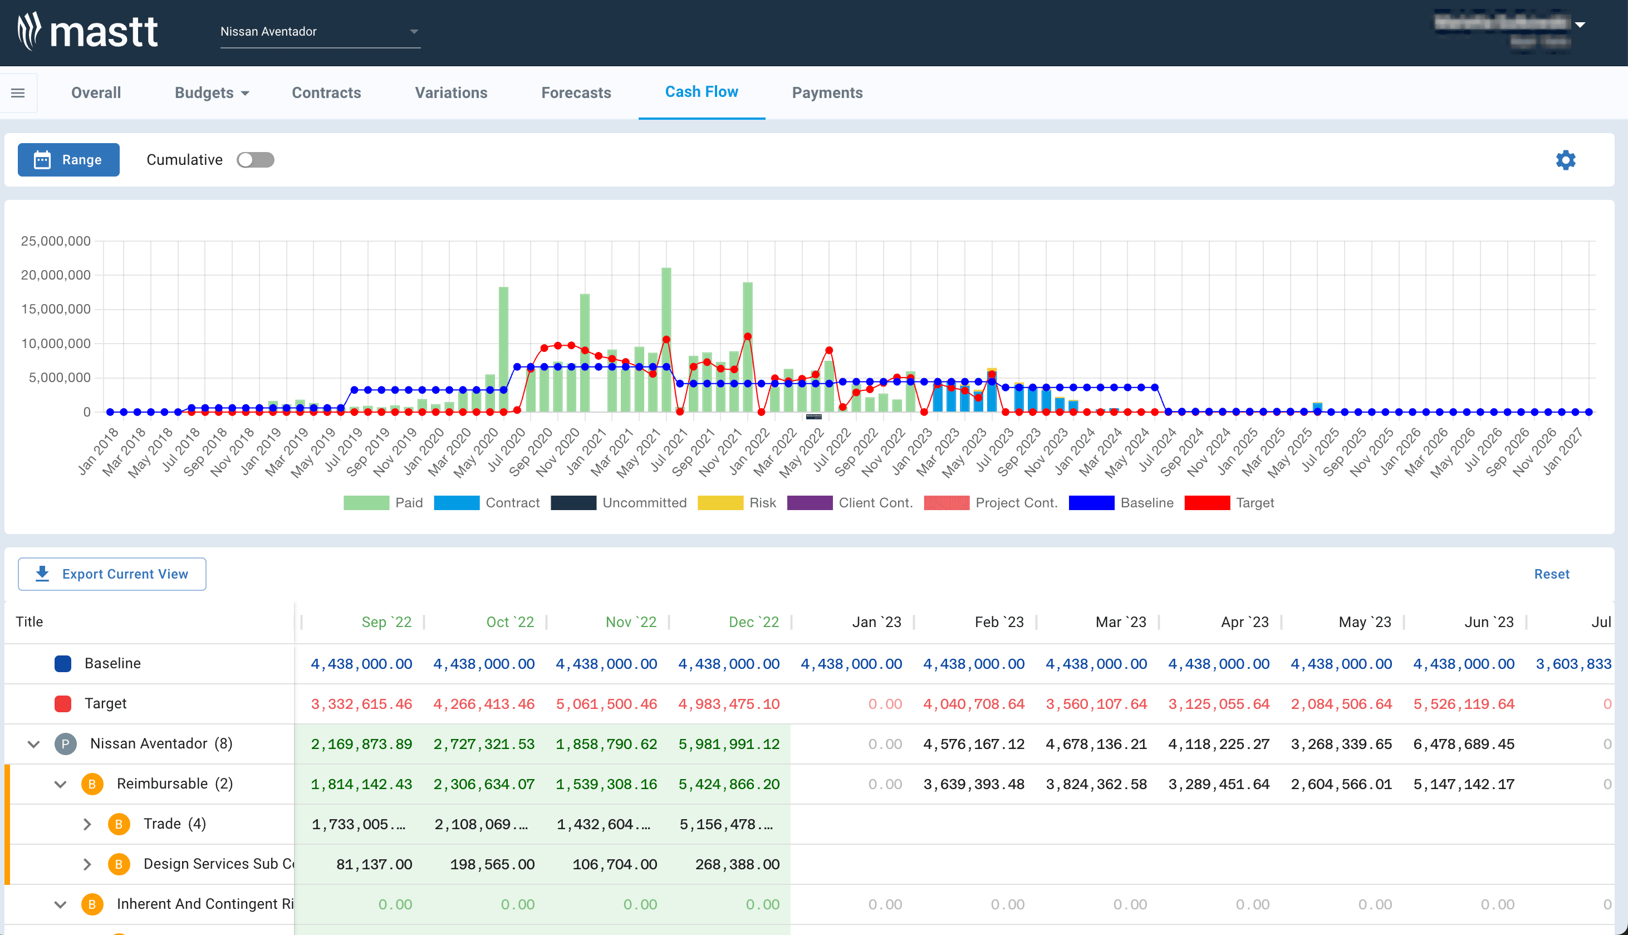1628x935 pixels.
Task: Click Target Jun `23 value 5,526,119.64
Action: click(1464, 704)
